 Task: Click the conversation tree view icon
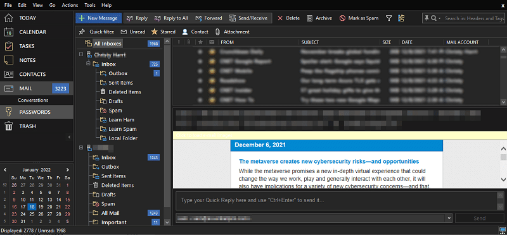pos(401,18)
